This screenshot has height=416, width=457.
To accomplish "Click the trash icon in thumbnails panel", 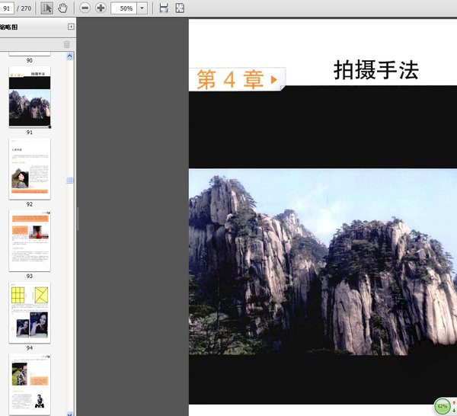I will (x=66, y=44).
